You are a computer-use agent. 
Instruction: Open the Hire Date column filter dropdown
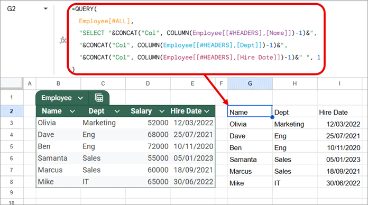[207, 111]
